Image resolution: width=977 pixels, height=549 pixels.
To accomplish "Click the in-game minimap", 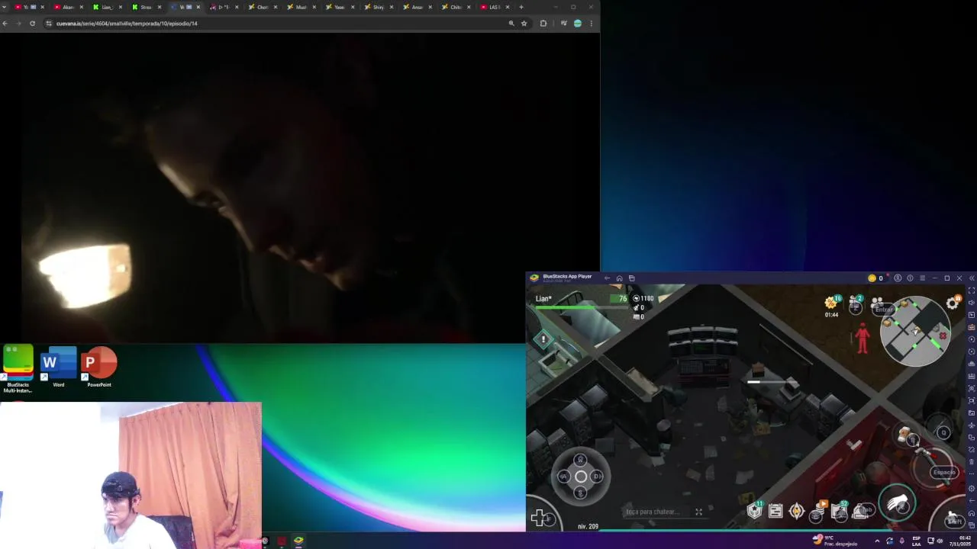I will (x=915, y=331).
